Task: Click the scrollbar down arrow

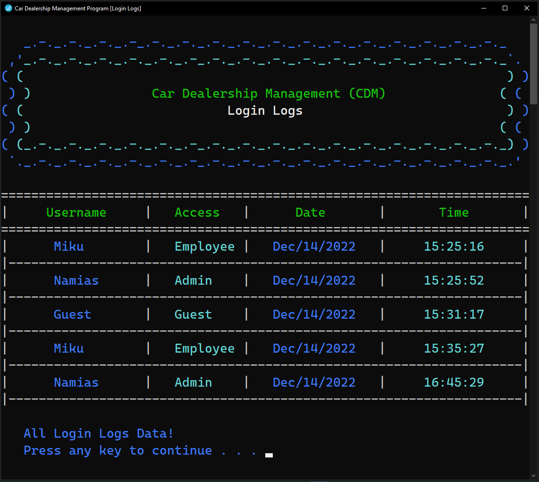Action: (533, 476)
